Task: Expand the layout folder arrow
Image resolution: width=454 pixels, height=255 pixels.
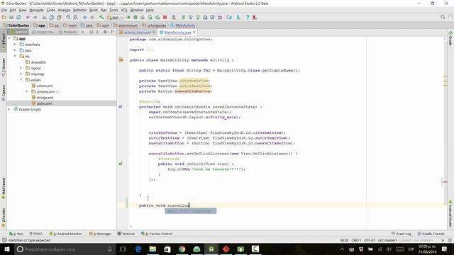Action: click(x=21, y=68)
